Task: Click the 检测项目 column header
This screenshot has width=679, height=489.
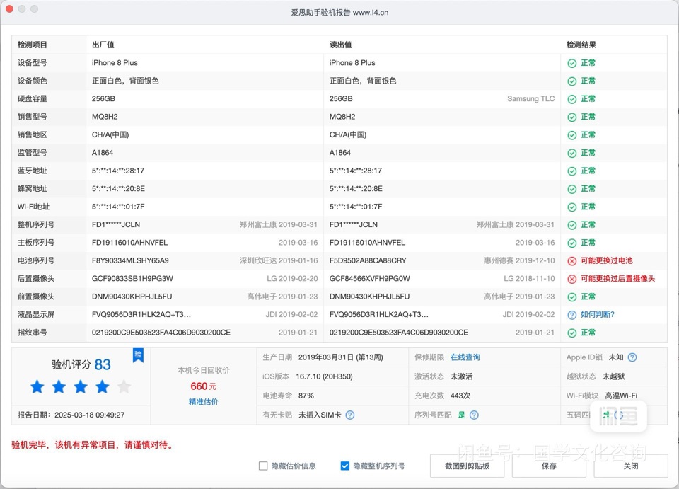Action: point(33,45)
